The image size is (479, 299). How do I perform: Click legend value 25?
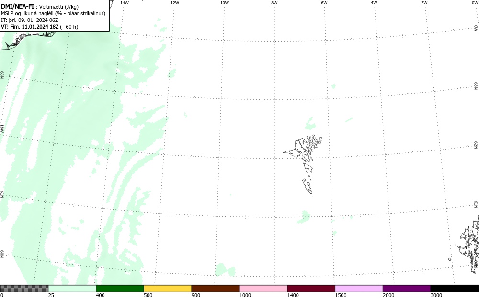point(51,295)
